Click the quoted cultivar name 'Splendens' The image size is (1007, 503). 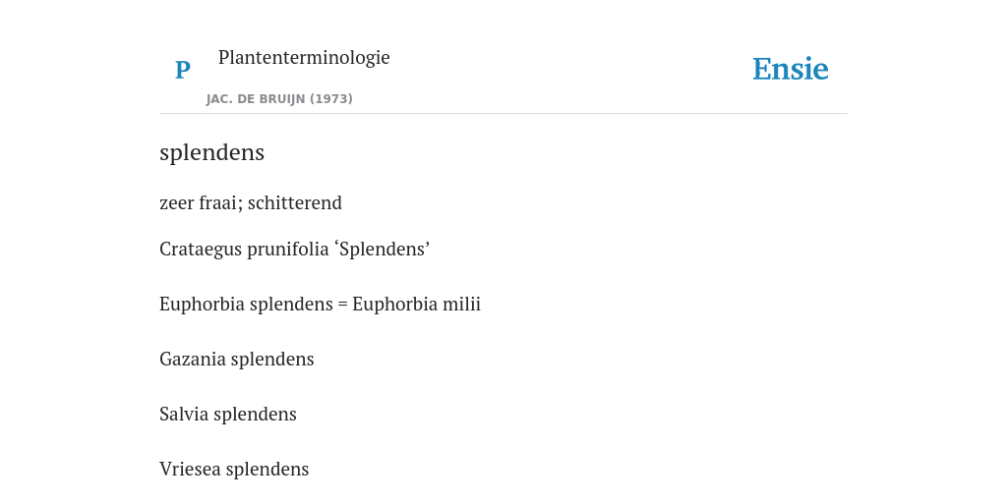[x=383, y=249]
